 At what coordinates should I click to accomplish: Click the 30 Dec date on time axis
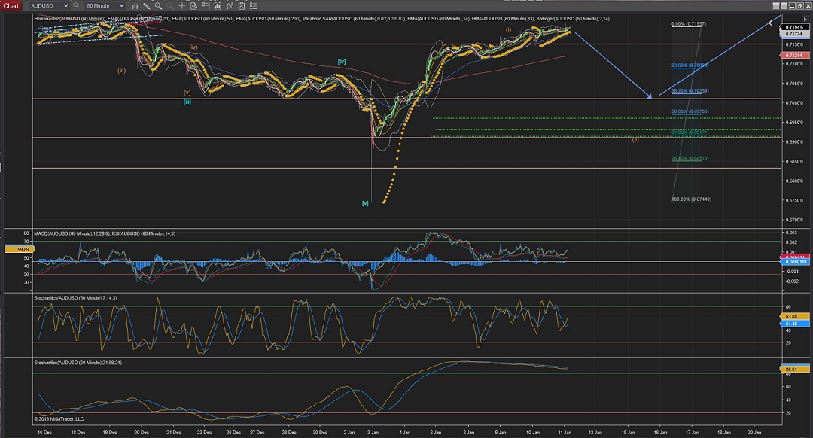(x=320, y=432)
